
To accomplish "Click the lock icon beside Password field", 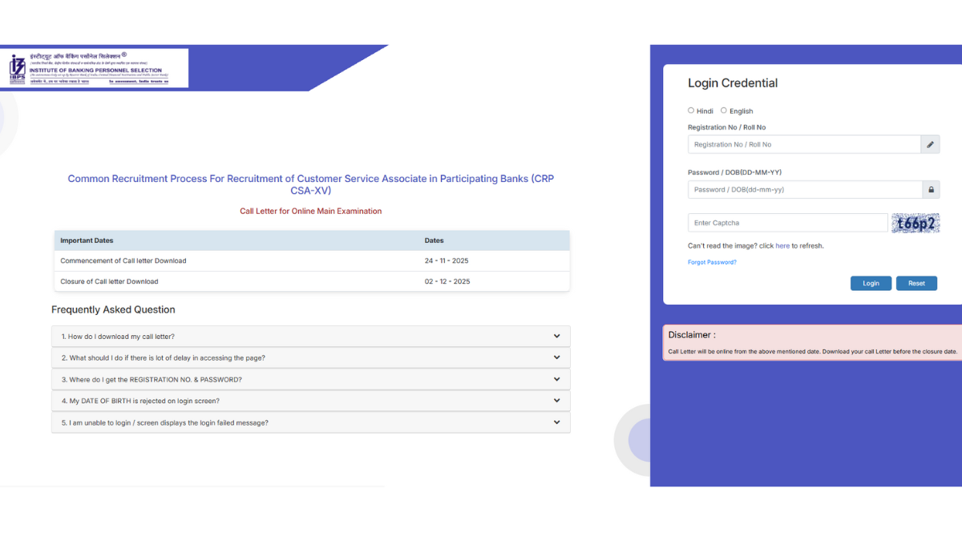I will pyautogui.click(x=930, y=189).
